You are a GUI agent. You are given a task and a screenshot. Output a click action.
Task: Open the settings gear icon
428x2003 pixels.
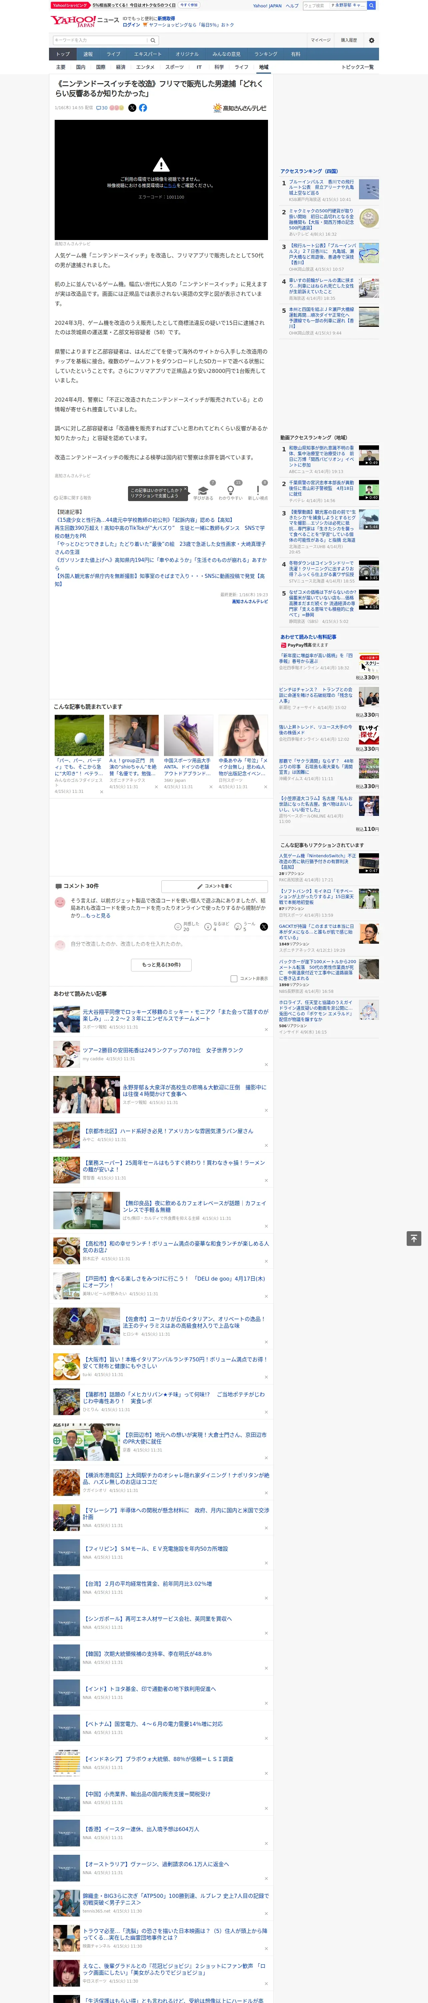[371, 40]
